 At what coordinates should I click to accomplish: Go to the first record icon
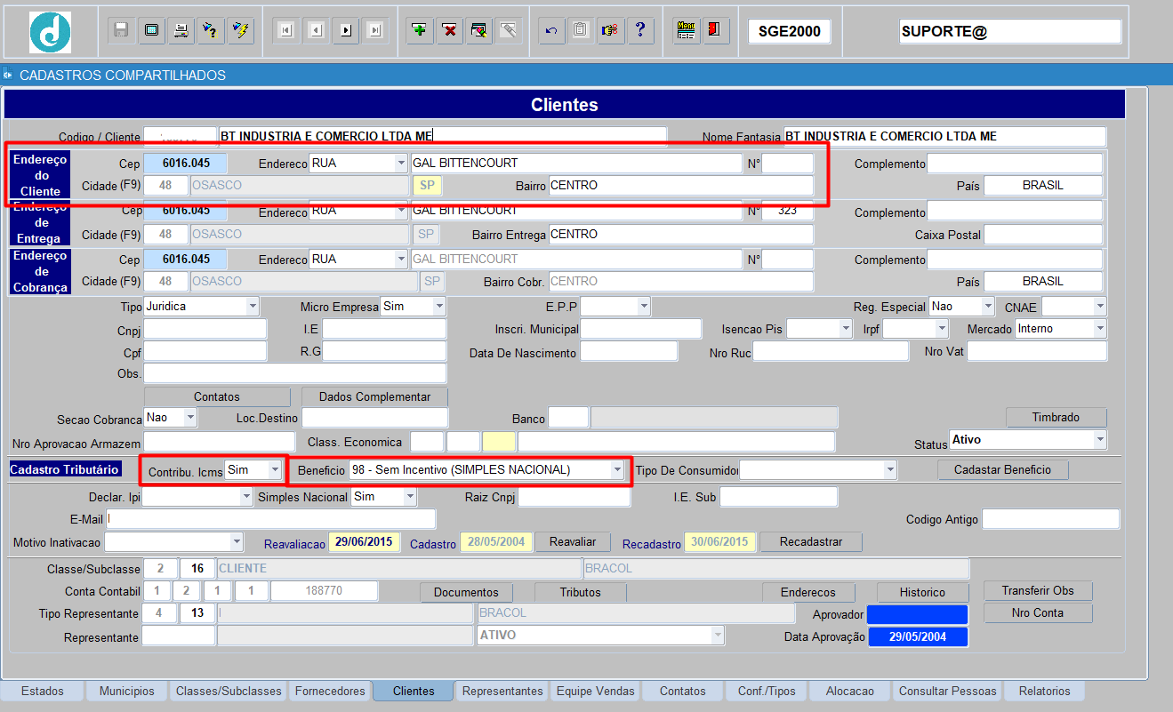pos(285,30)
